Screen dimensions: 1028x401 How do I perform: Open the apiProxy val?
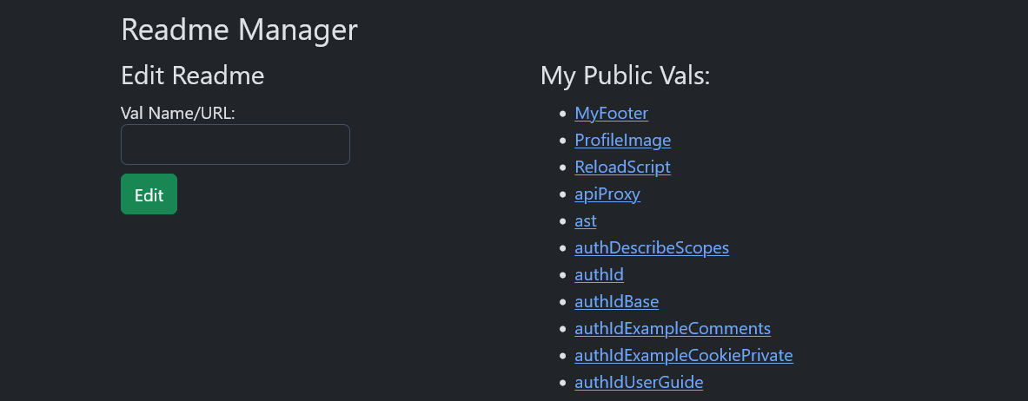607,194
